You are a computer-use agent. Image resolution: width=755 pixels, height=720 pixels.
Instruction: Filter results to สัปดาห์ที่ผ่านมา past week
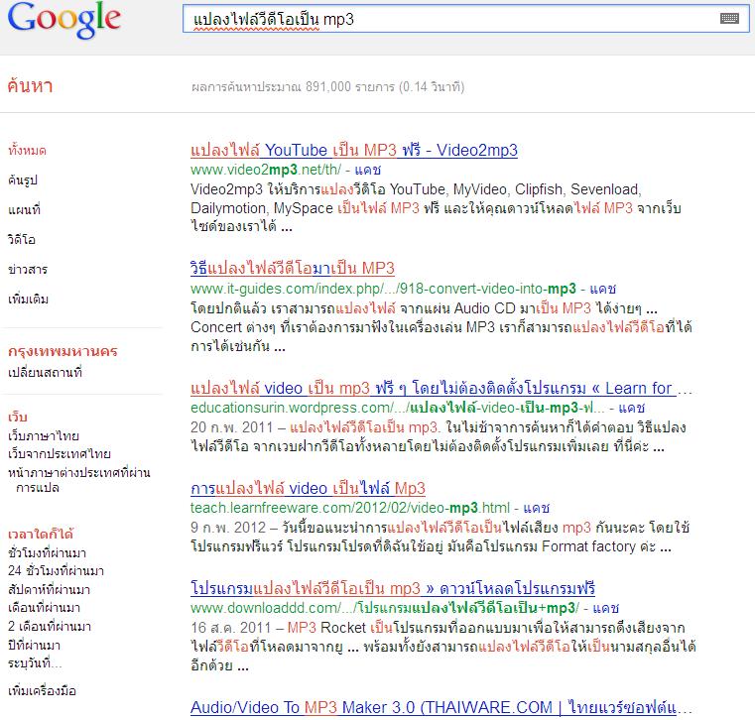click(x=50, y=589)
